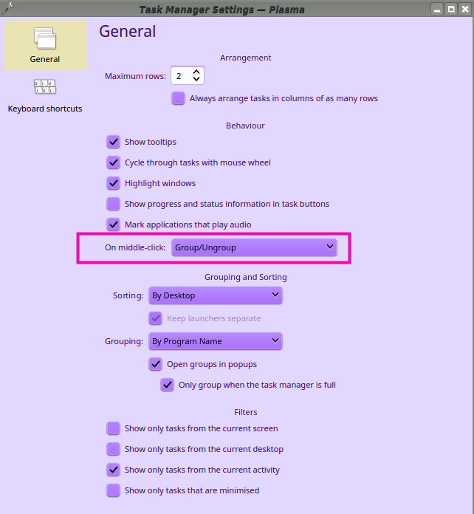The image size is (474, 514).
Task: Close the Task Manager Settings window
Action: (464, 10)
